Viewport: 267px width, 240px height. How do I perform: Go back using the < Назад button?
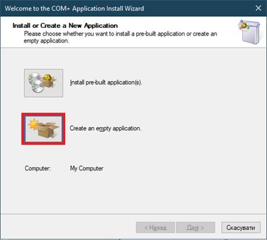coord(155,228)
